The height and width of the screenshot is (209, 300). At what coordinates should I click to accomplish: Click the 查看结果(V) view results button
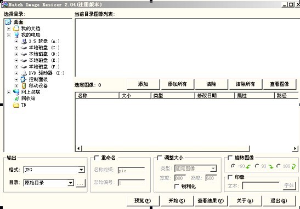(211, 201)
